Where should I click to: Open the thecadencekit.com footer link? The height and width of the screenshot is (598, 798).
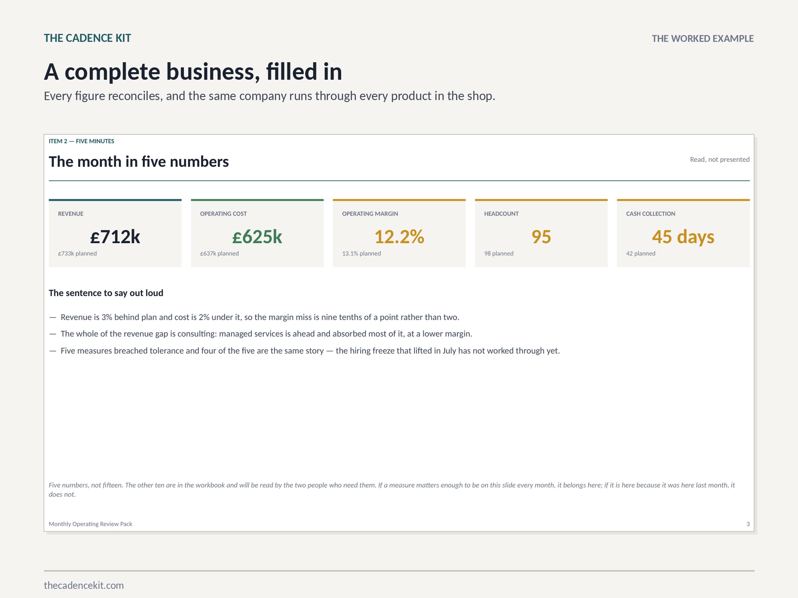(84, 585)
